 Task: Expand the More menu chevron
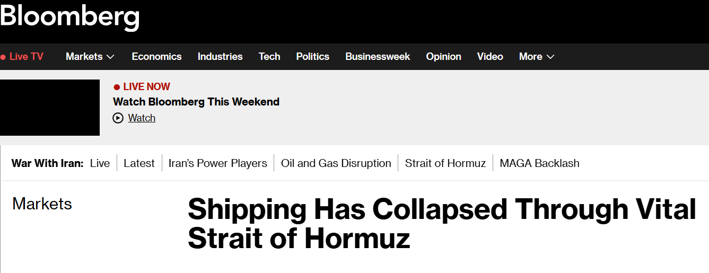(x=550, y=57)
